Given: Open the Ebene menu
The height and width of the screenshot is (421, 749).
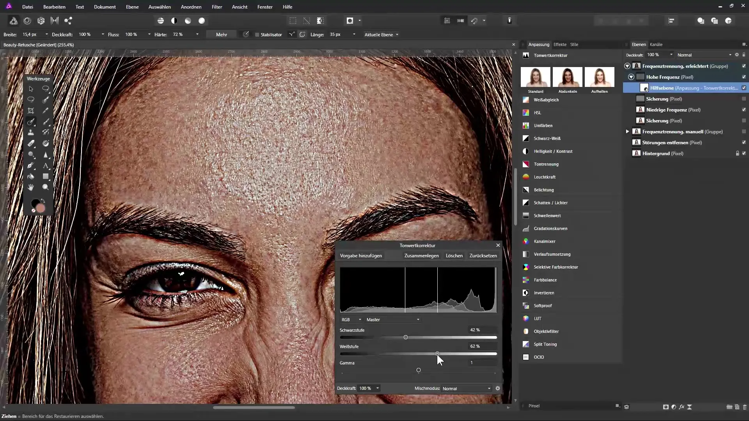Looking at the screenshot, I should [132, 7].
